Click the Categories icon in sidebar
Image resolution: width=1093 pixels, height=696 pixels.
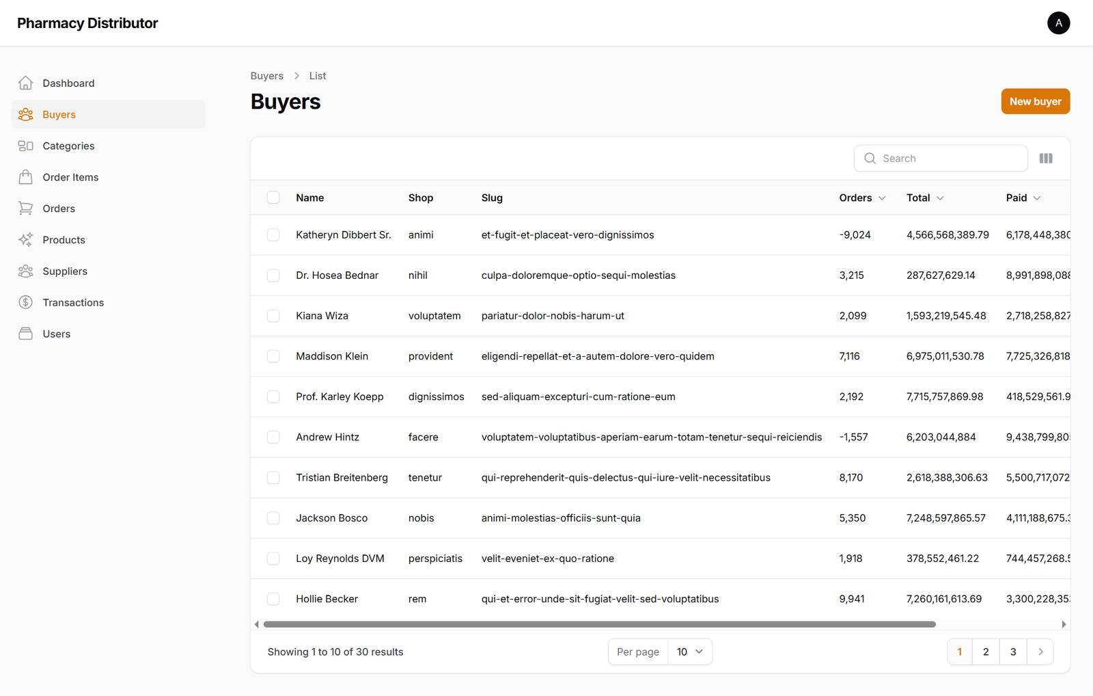[x=25, y=146]
